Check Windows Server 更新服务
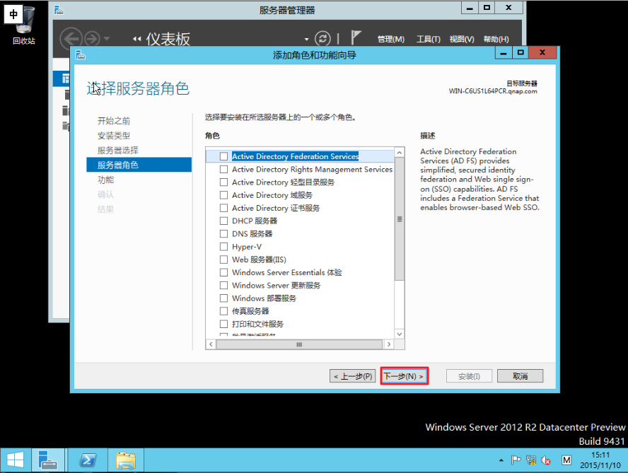Viewport: 628px width, 473px height. click(x=224, y=285)
